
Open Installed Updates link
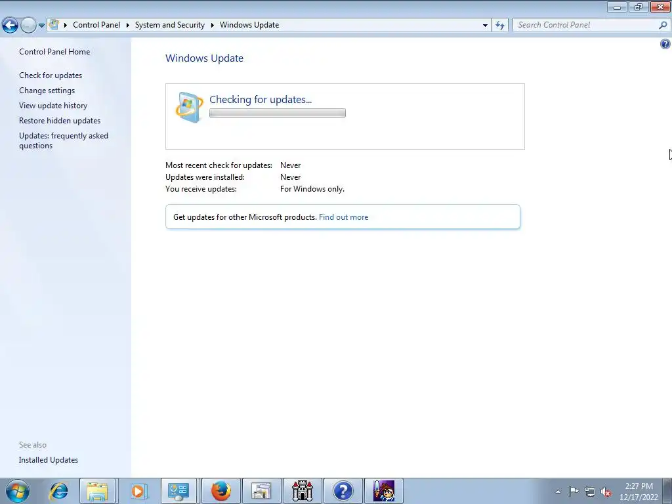(49, 460)
